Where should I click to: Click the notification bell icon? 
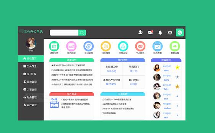pos(160,33)
